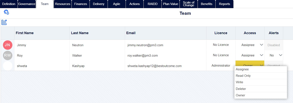Viewport: 293px width, 103px height.
Task: Pick Deleter from the access options
Action: [x=261, y=89]
